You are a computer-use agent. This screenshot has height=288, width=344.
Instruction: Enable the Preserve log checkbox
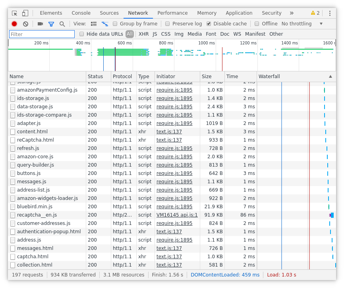coord(167,24)
